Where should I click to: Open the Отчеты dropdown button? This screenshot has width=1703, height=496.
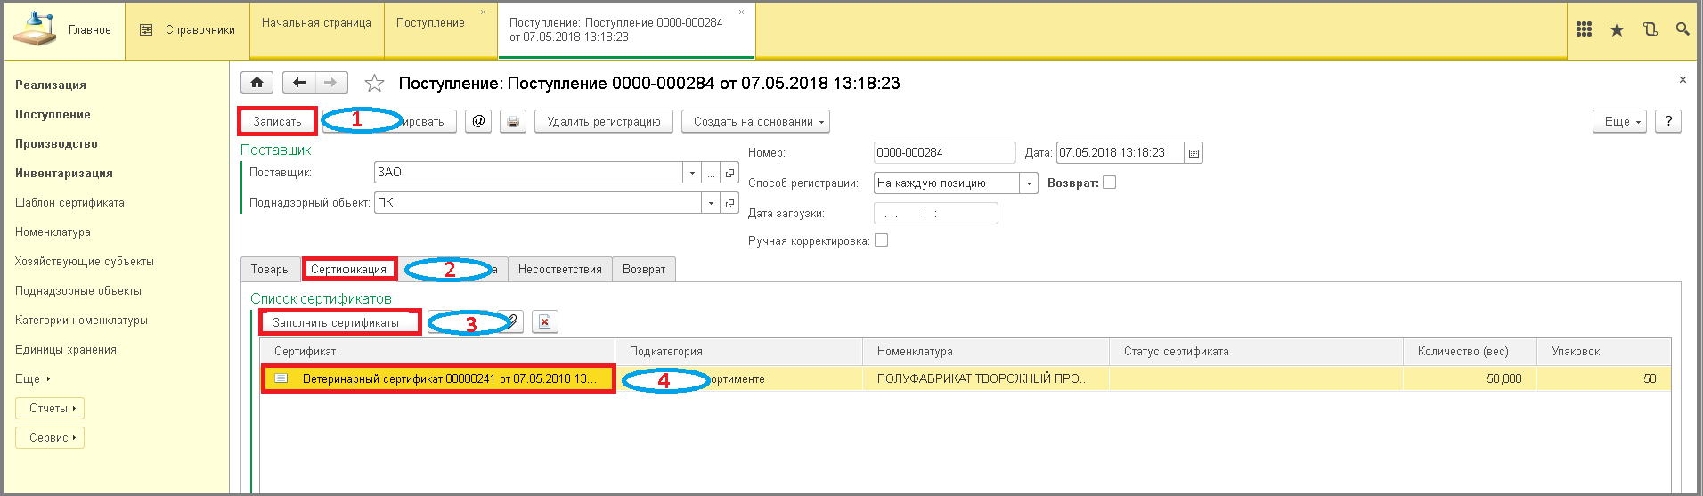(x=50, y=409)
